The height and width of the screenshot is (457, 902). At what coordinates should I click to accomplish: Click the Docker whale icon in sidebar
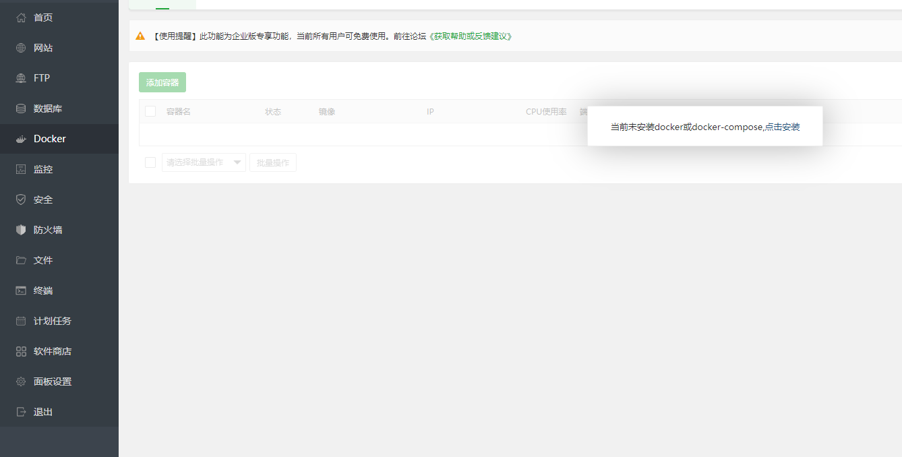tap(21, 139)
